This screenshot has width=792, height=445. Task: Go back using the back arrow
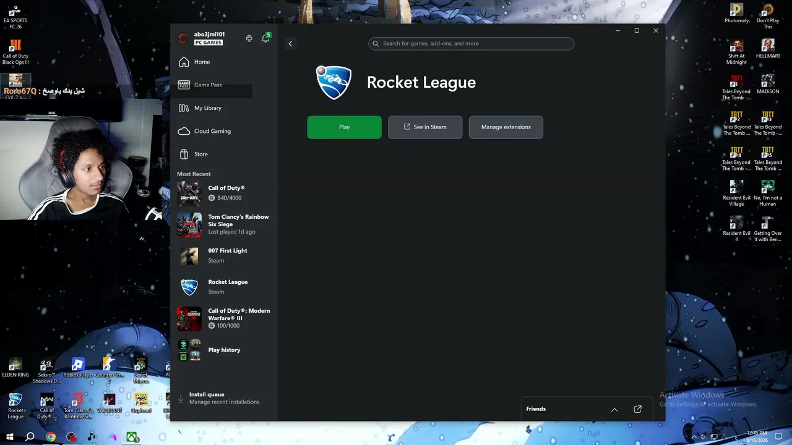290,43
